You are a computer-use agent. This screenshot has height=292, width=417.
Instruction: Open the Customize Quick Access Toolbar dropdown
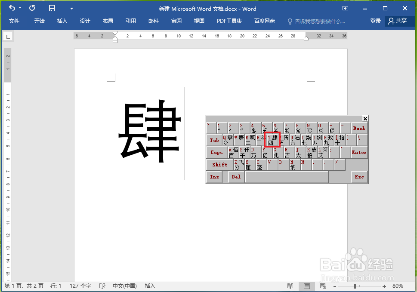(71, 8)
